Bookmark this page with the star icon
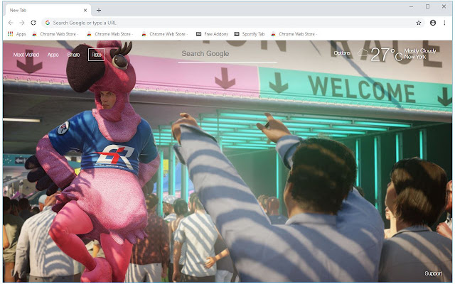Viewport: 455px width, 284px height. 419,23
